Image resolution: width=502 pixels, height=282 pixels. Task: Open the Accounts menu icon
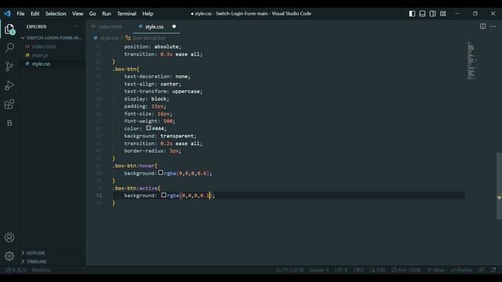[x=9, y=237]
